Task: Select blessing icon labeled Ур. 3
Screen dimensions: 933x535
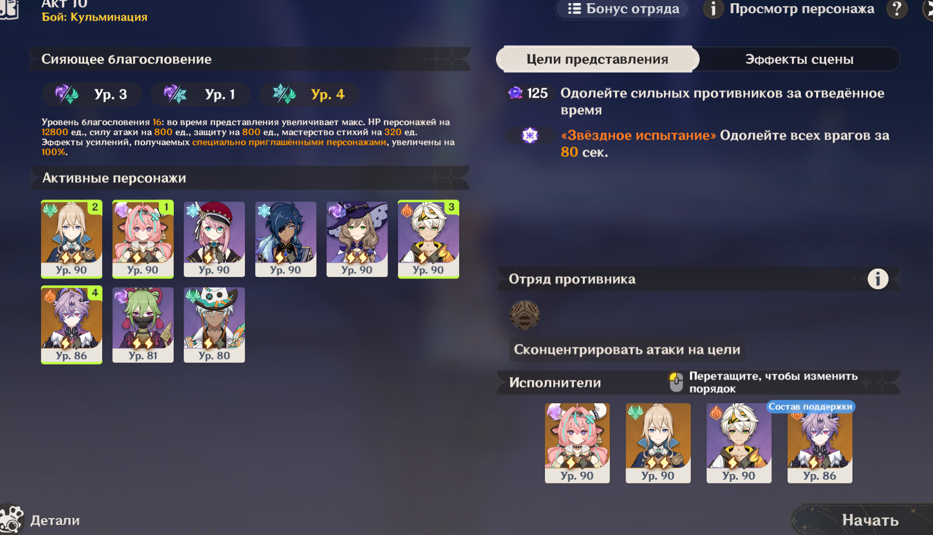Action: (x=92, y=94)
